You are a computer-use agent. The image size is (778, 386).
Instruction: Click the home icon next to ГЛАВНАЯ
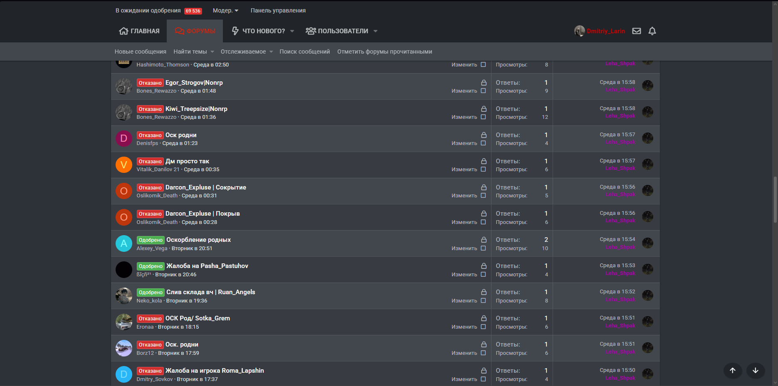pyautogui.click(x=123, y=31)
